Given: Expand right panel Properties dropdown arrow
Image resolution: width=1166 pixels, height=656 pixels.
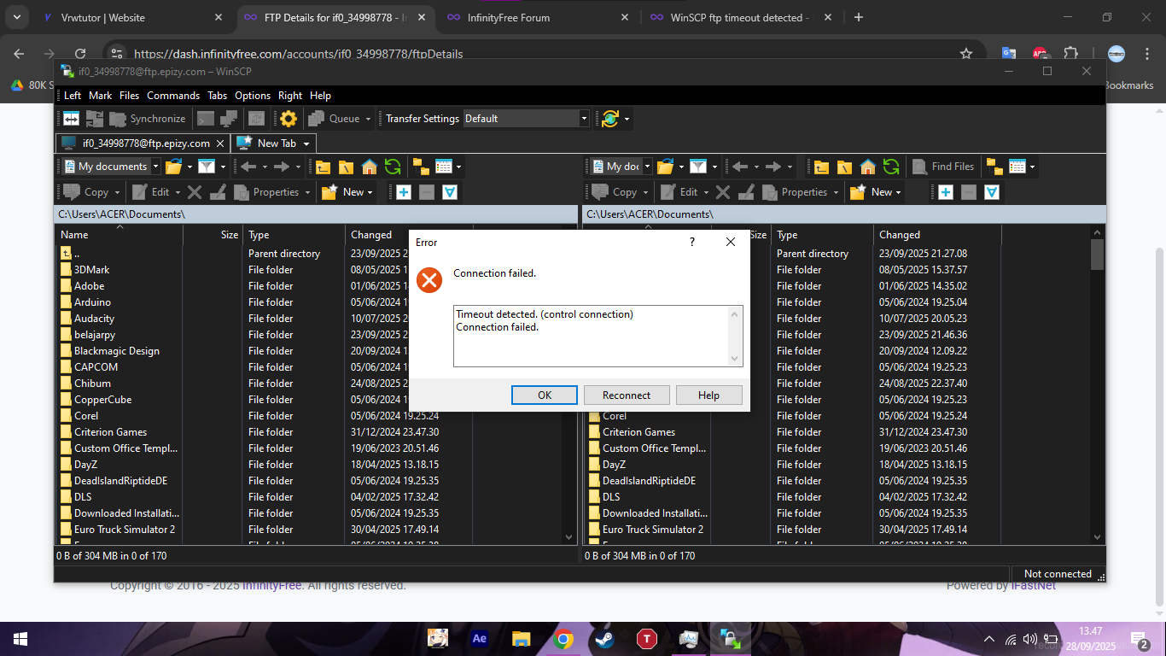Looking at the screenshot, I should (x=836, y=192).
